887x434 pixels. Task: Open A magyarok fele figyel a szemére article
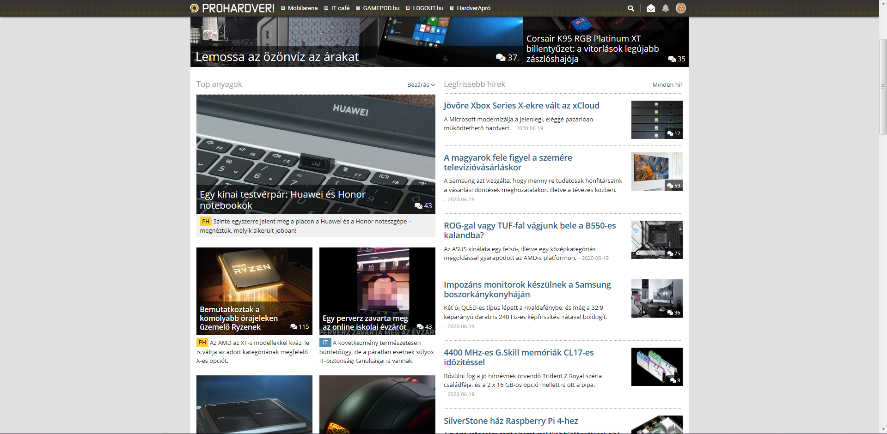coord(508,163)
